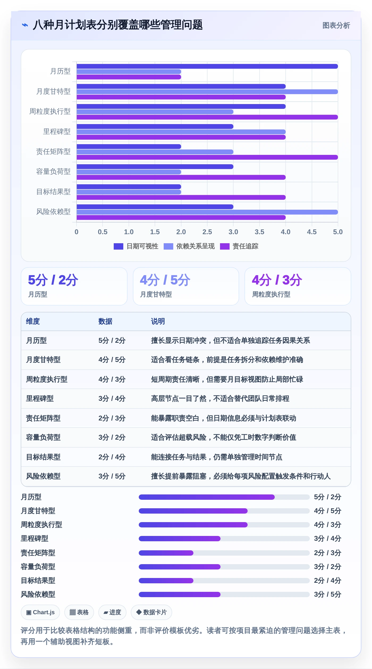The height and width of the screenshot is (669, 372).
Task: Click the description 能连接任务与结果 in the table
Action: coord(217,457)
